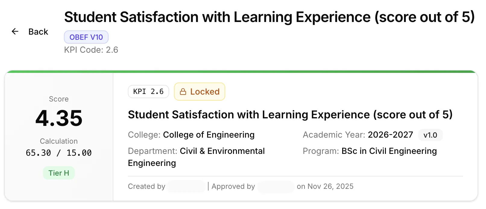Click the redacted Approved by name
Image resolution: width=486 pixels, height=209 pixels.
tap(276, 186)
